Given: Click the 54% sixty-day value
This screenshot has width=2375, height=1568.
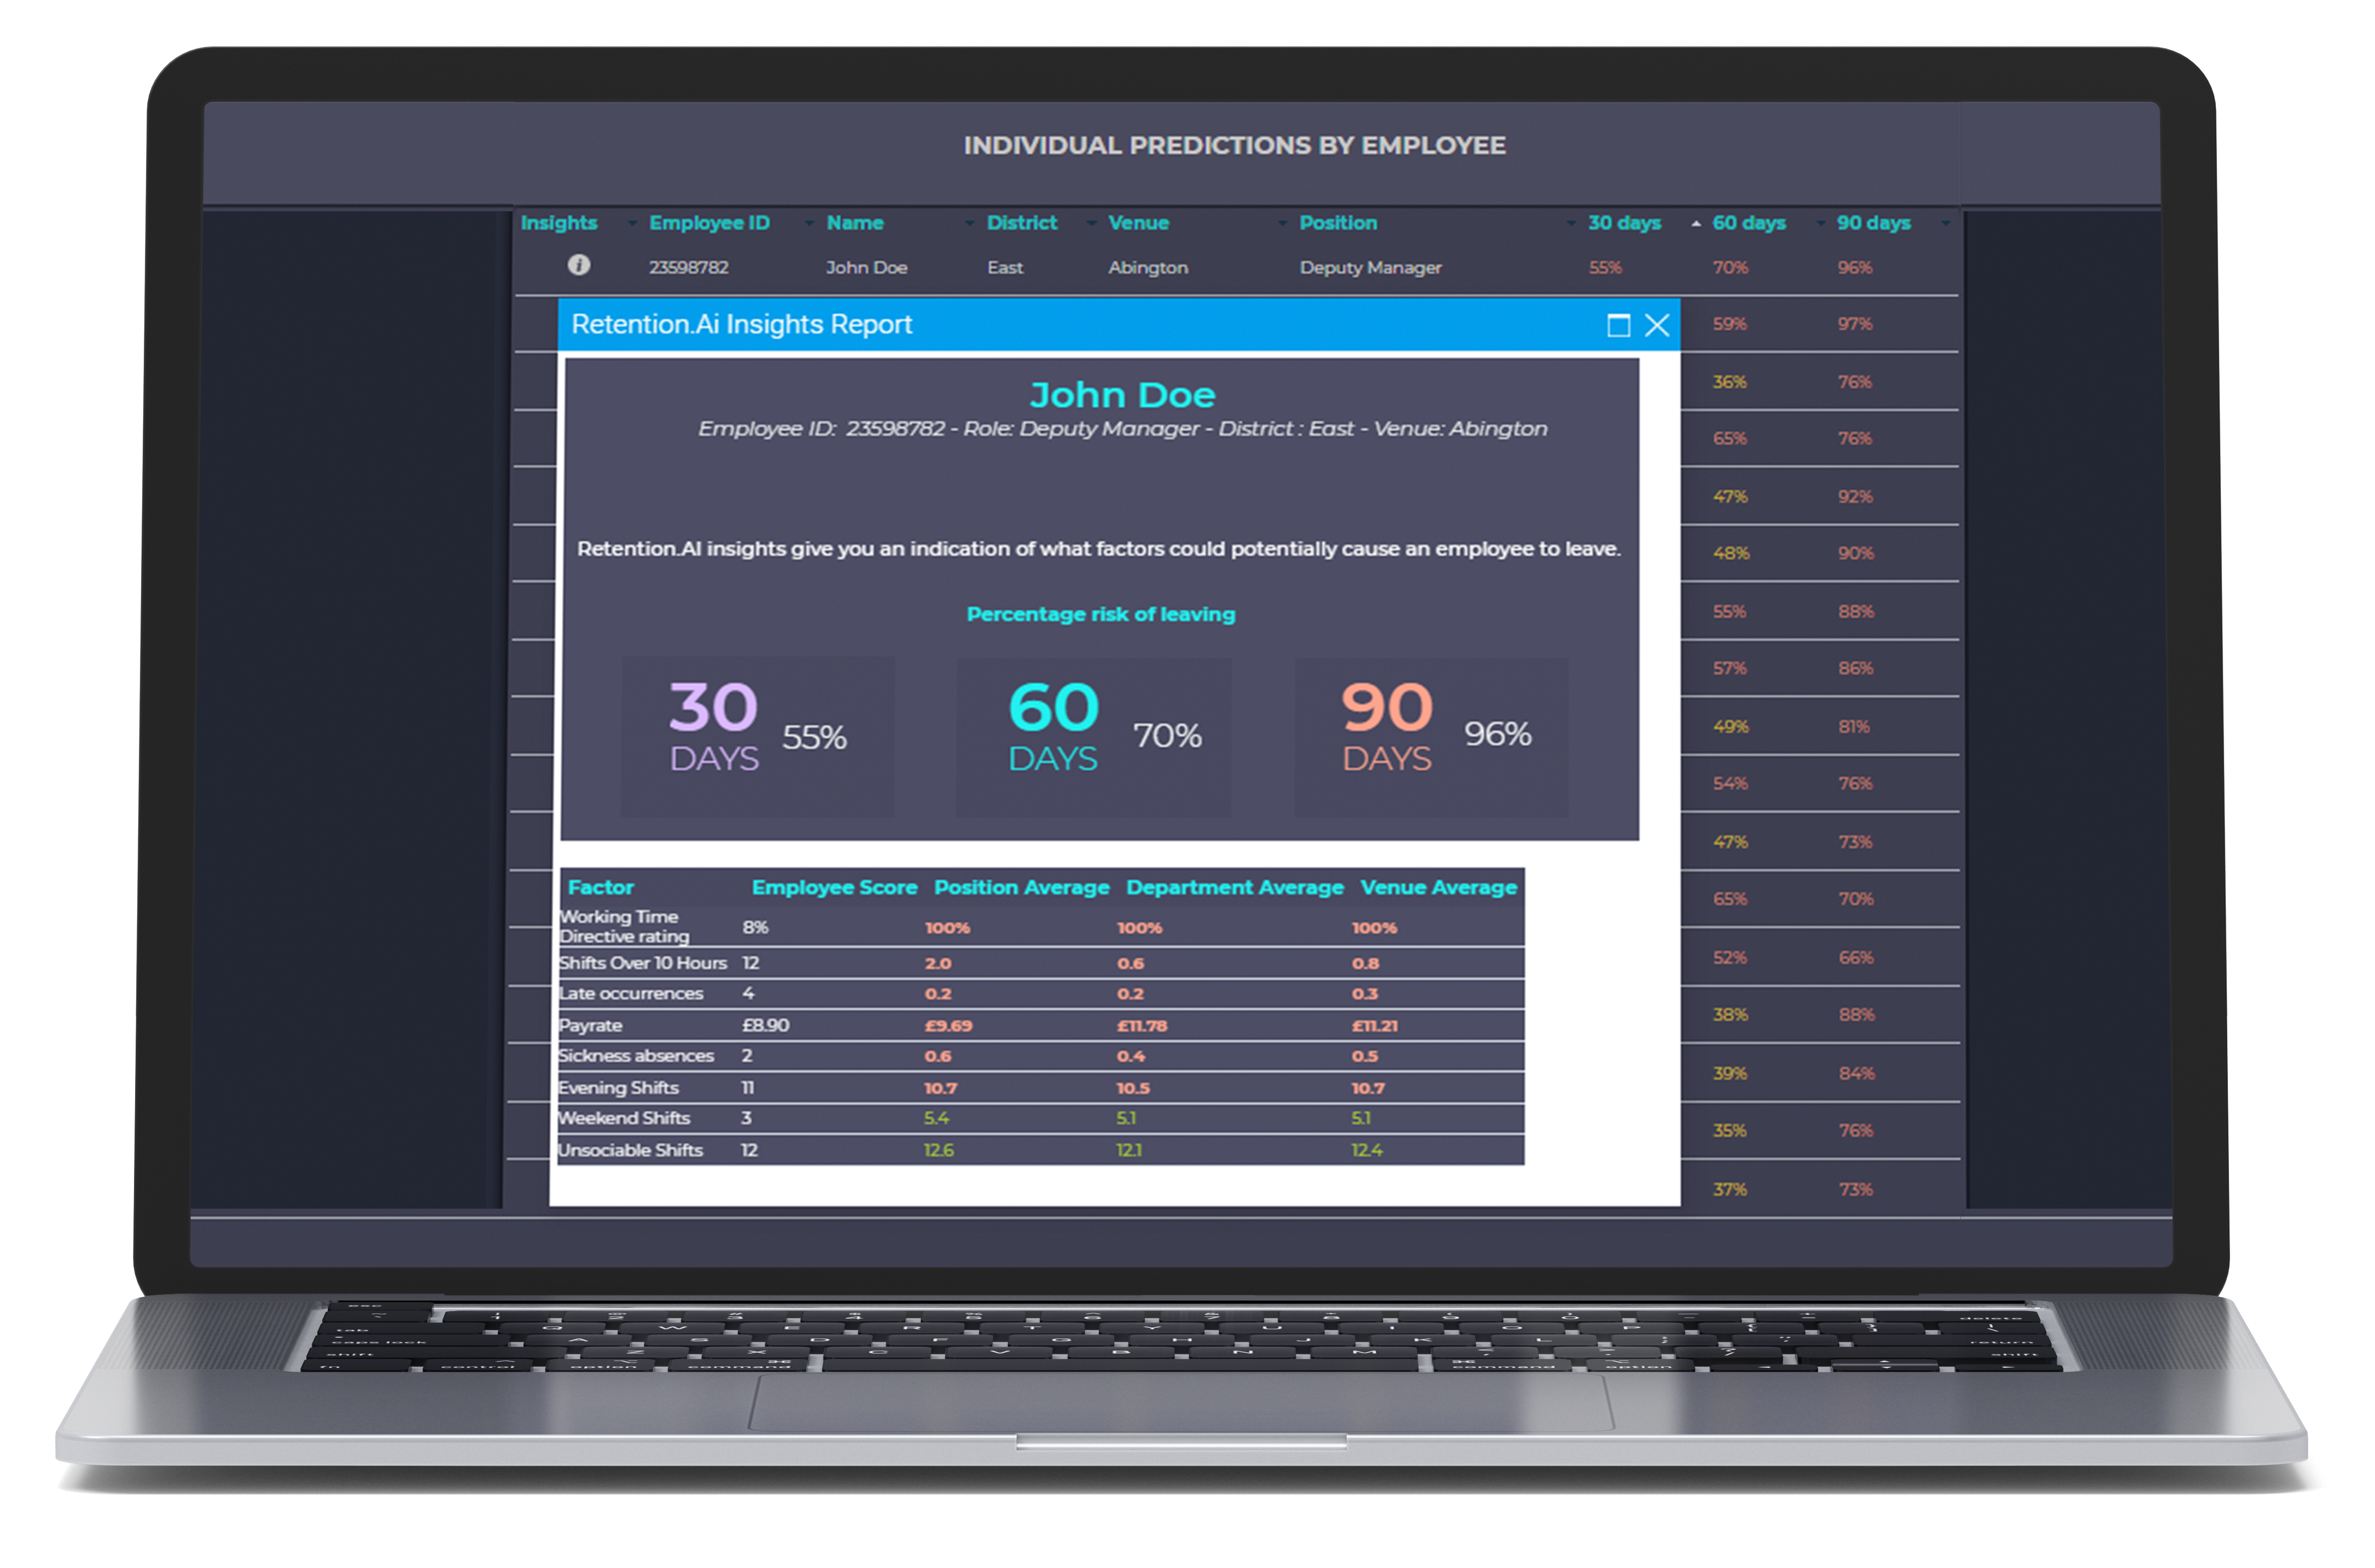Looking at the screenshot, I should tap(1730, 784).
